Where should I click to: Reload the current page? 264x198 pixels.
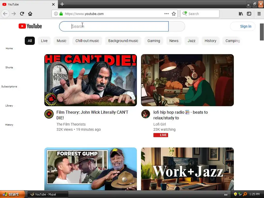[22, 14]
